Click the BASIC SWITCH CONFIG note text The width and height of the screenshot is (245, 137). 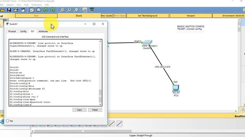(x=191, y=26)
